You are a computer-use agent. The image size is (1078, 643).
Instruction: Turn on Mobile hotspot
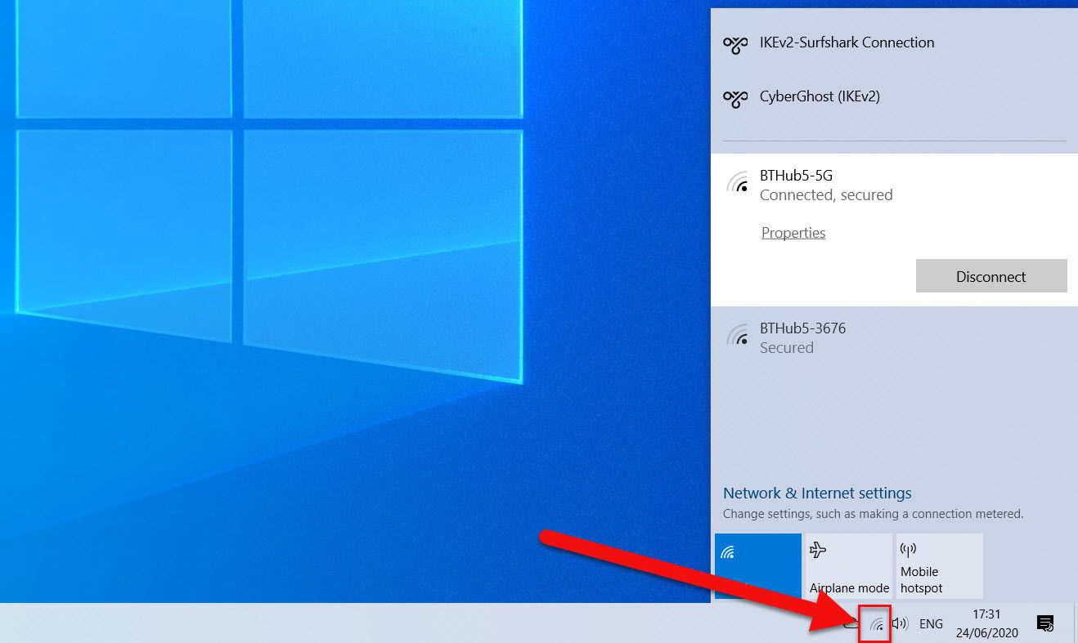[939, 565]
